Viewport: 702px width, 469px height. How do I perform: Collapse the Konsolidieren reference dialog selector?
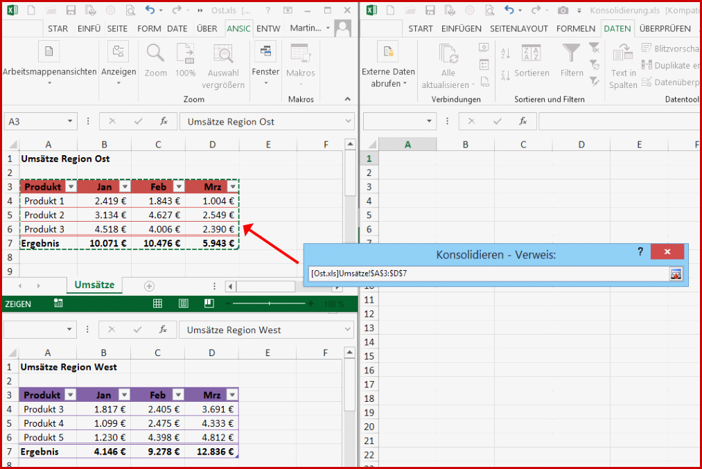coord(676,274)
